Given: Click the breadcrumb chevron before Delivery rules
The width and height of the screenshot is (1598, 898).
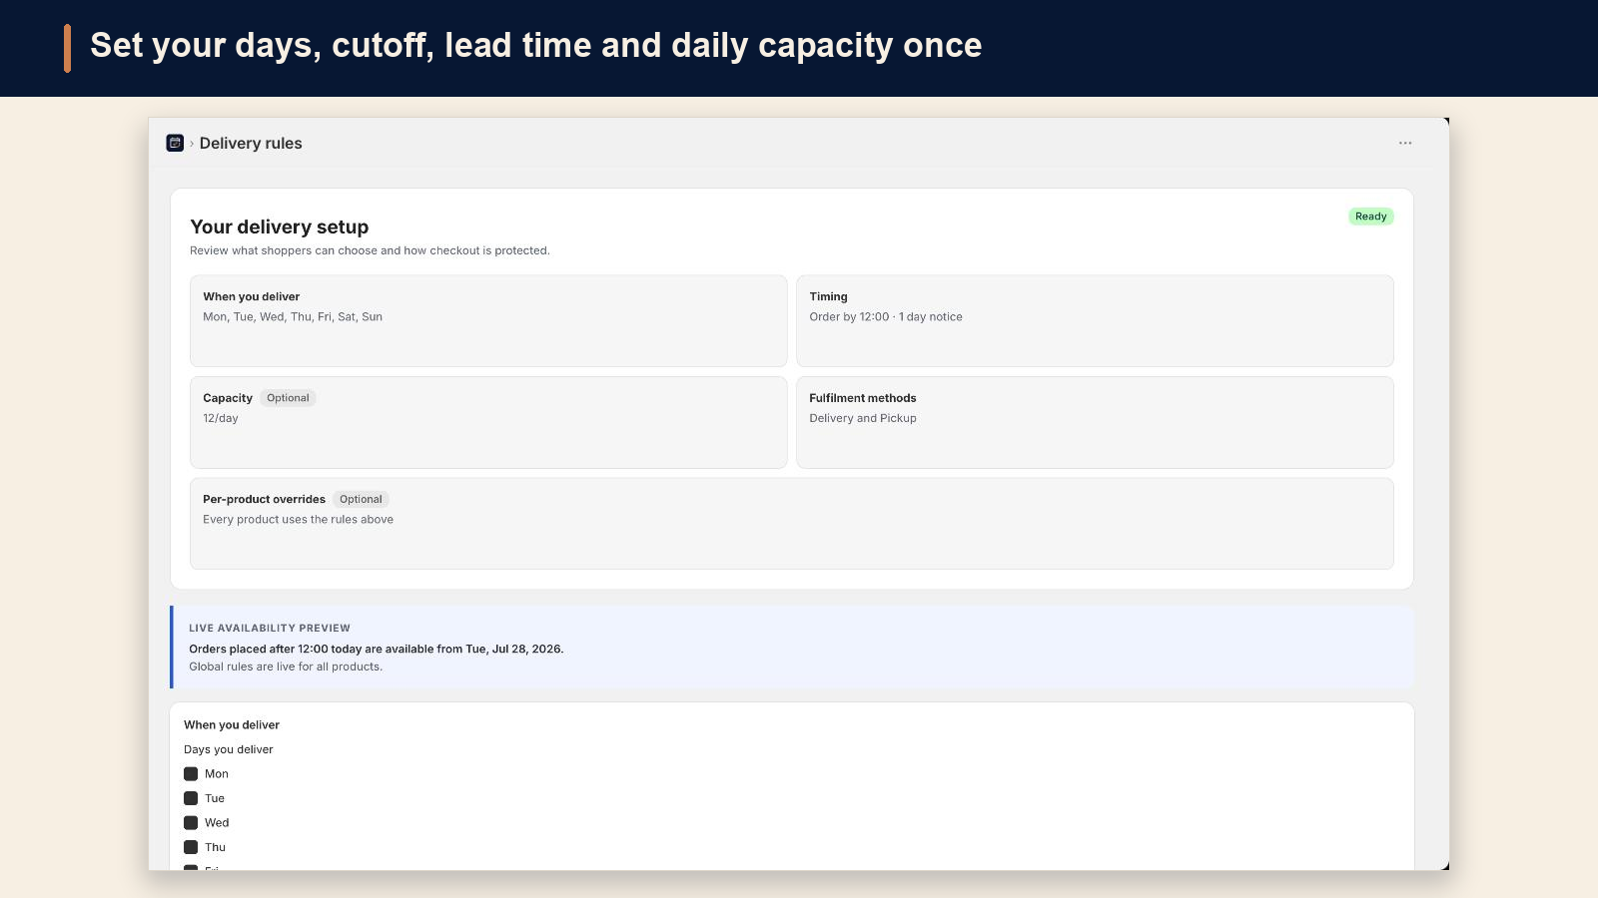Looking at the screenshot, I should (192, 144).
